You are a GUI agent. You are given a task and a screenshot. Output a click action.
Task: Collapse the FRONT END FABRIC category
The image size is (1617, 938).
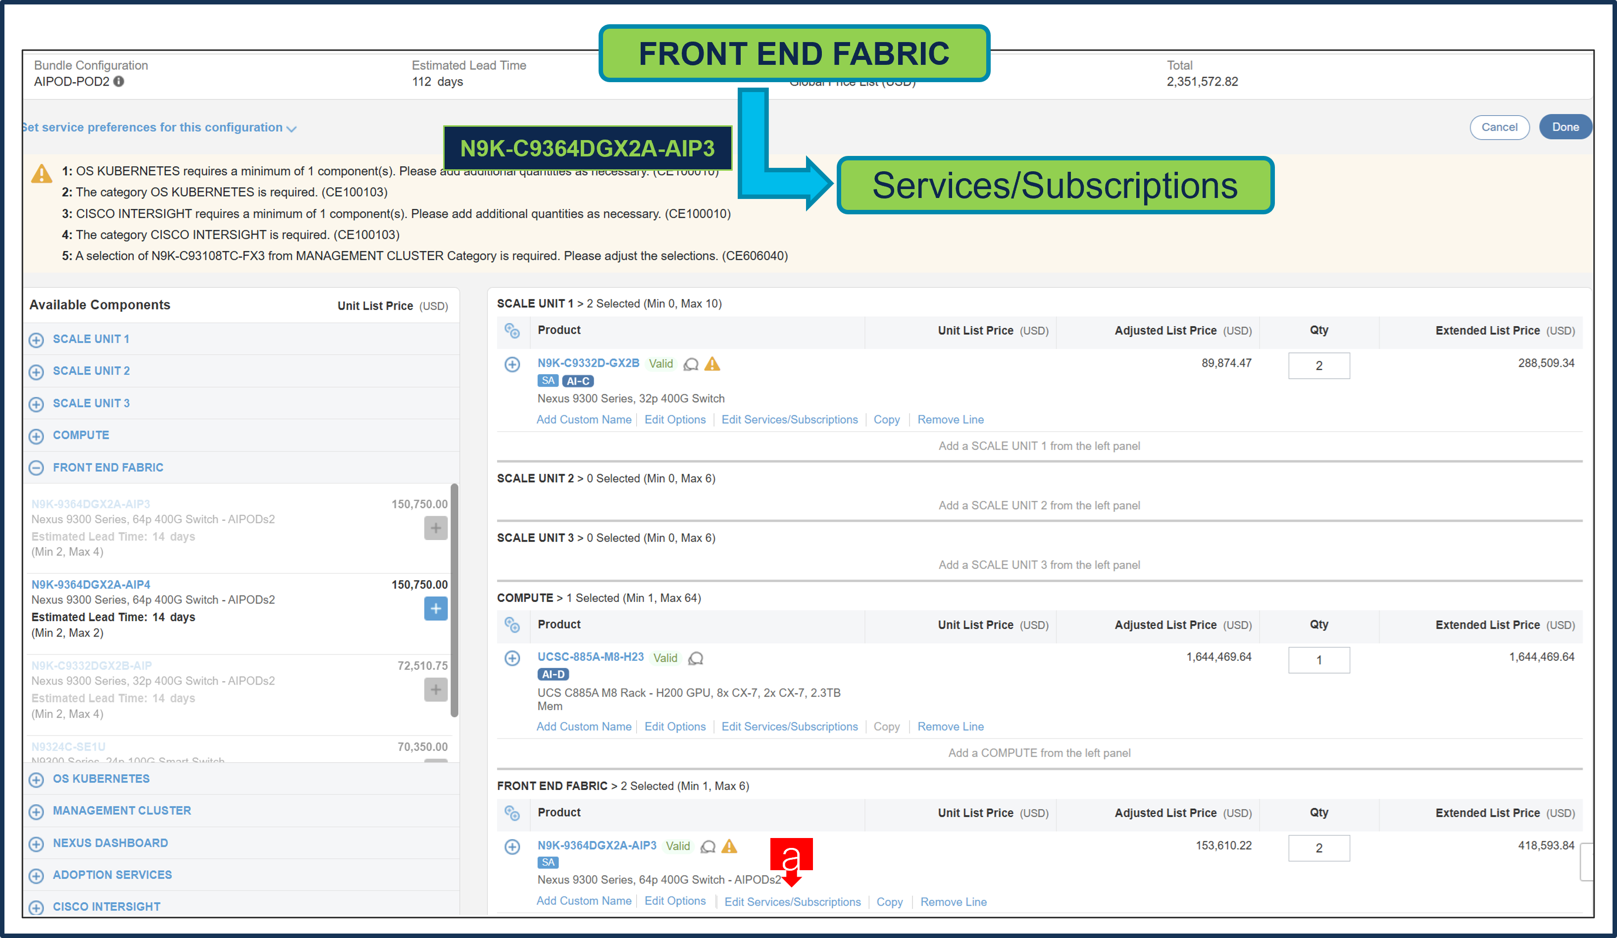click(x=36, y=468)
